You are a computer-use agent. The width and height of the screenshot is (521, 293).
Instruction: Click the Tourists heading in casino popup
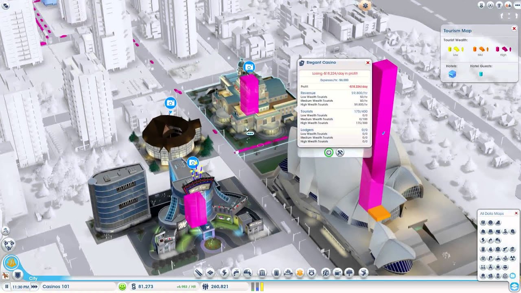tap(306, 112)
